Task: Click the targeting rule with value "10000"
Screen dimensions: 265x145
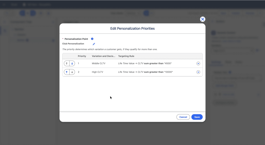Action: (x=145, y=72)
